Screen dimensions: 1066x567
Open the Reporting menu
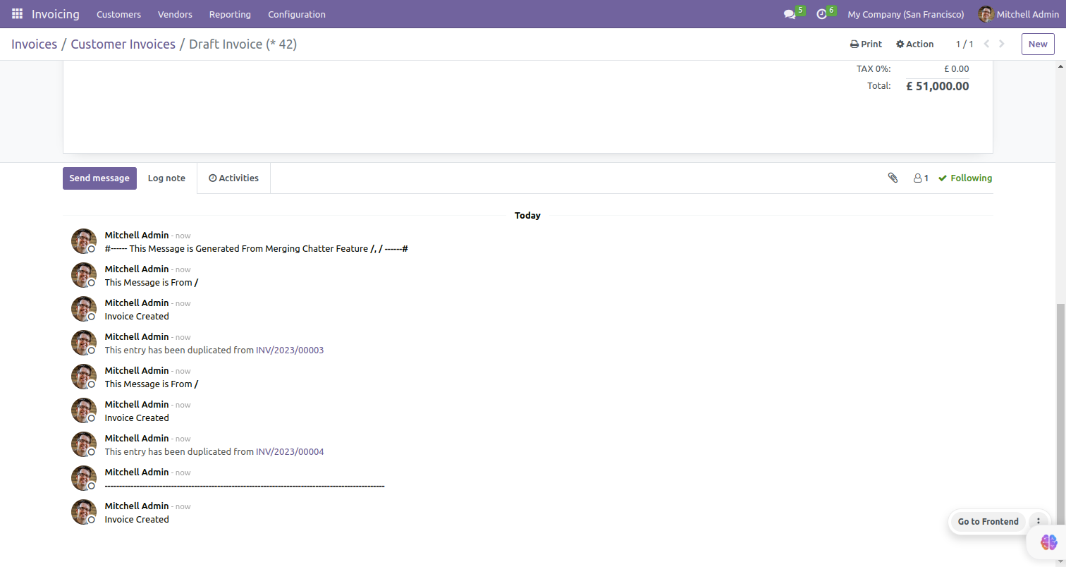(x=230, y=14)
